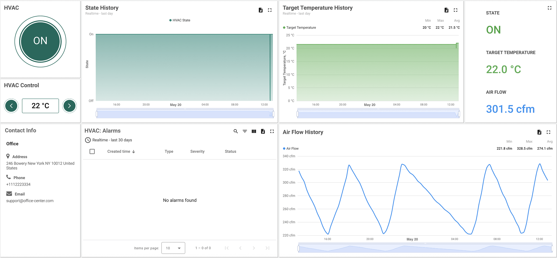Sort alarms by Created time column
This screenshot has height=258, width=557.
pyautogui.click(x=119, y=151)
